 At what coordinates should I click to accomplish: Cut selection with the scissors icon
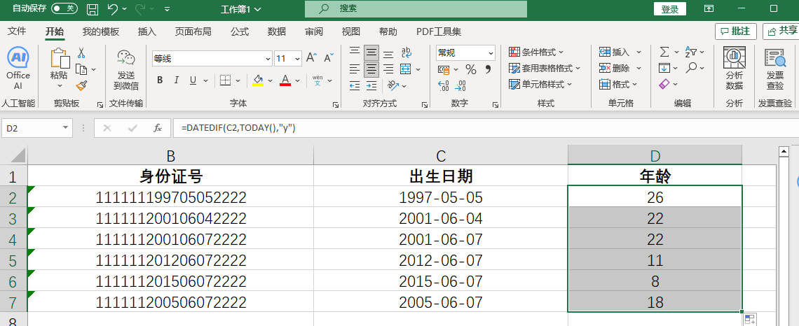tap(81, 52)
